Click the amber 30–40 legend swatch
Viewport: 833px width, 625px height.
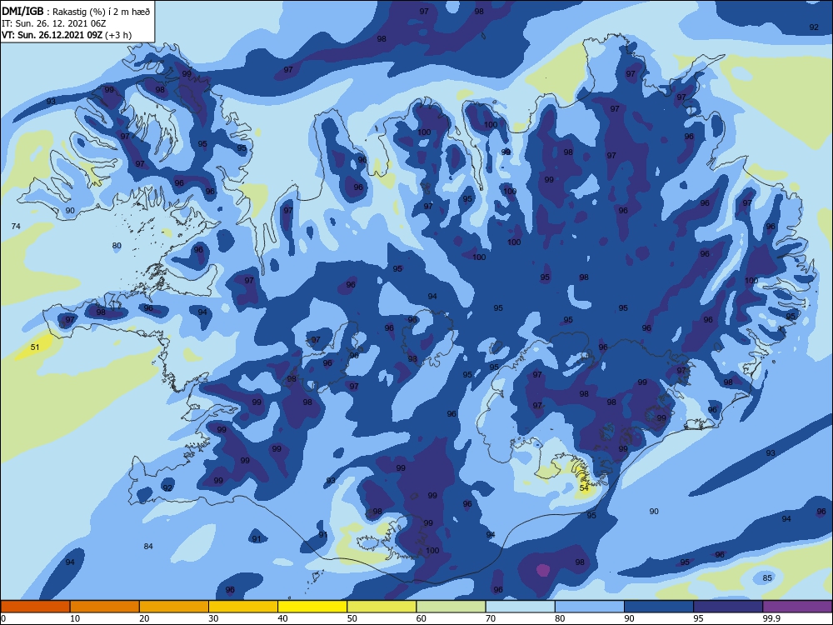[x=243, y=607]
